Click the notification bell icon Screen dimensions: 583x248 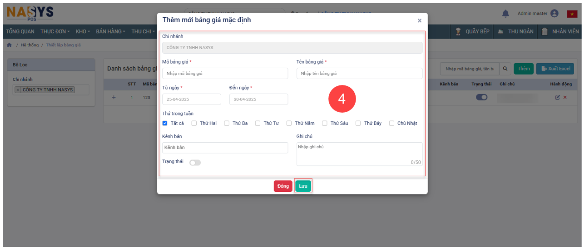(506, 13)
